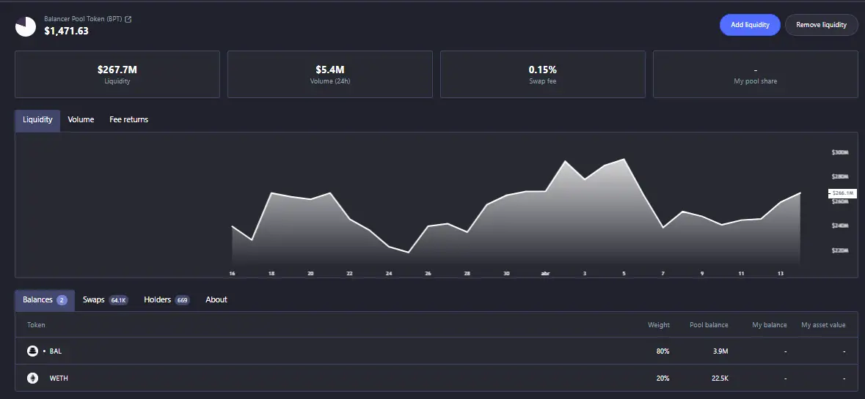Open the Holders tab
Screen dimensions: 865x399
(167, 300)
